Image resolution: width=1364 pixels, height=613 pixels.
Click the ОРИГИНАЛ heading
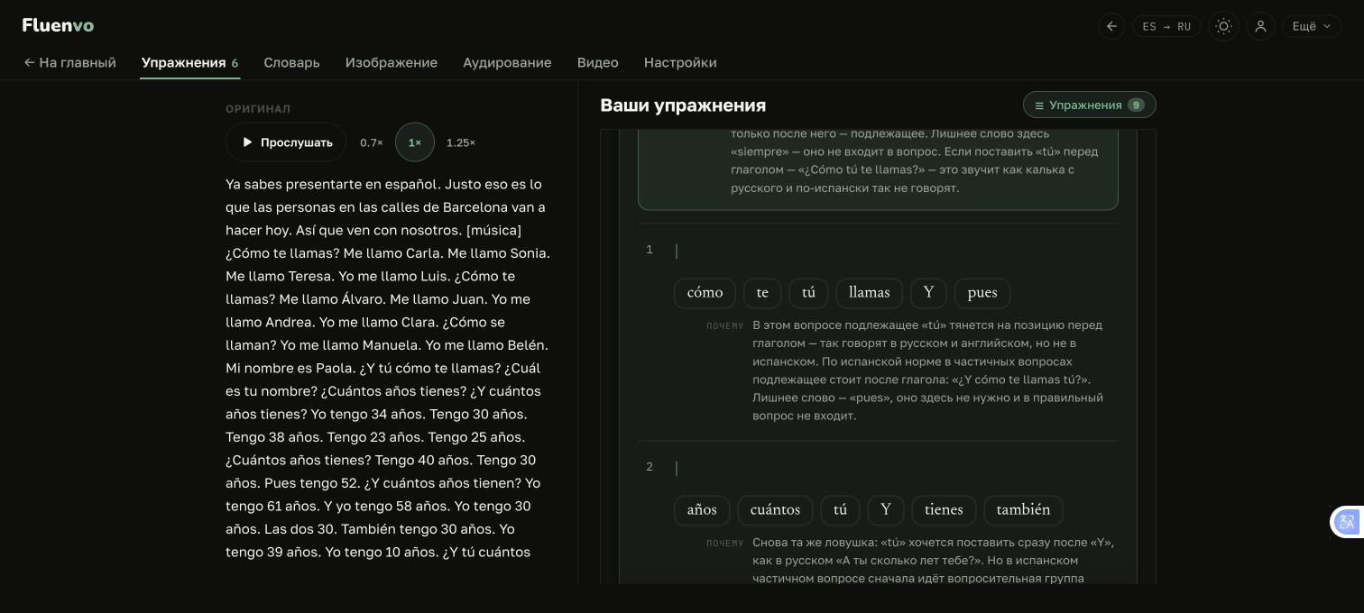pos(258,109)
